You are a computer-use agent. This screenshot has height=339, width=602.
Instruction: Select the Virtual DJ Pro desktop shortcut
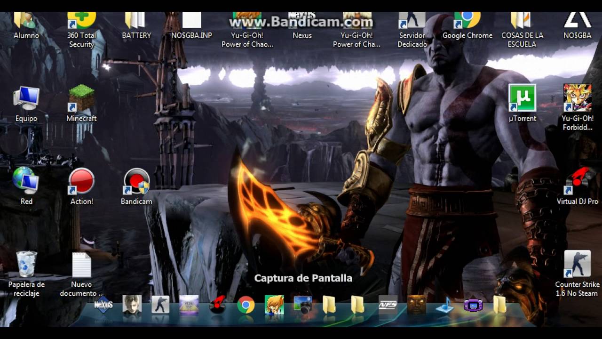(x=577, y=186)
